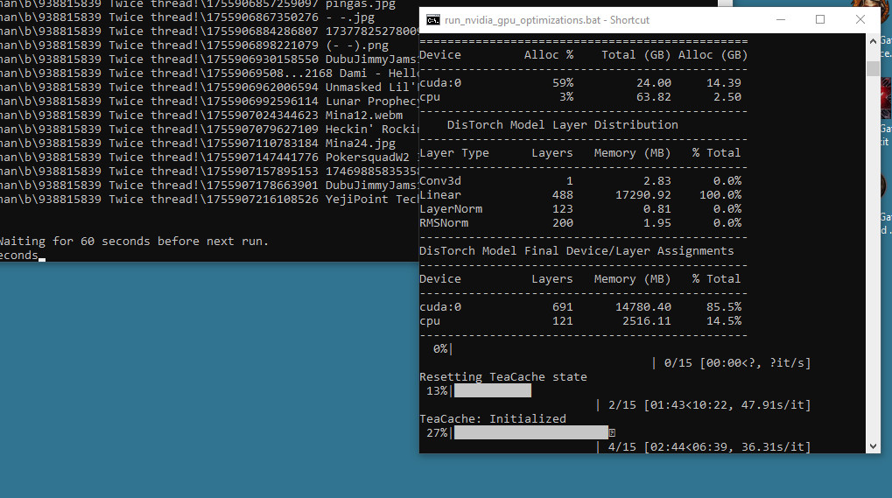This screenshot has height=498, width=892.
Task: Click the 2/15 iteration timing text
Action: point(709,404)
